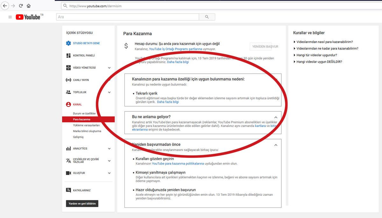Click the Yeniden Başvur button
This screenshot has width=382, height=218.
(x=260, y=46)
